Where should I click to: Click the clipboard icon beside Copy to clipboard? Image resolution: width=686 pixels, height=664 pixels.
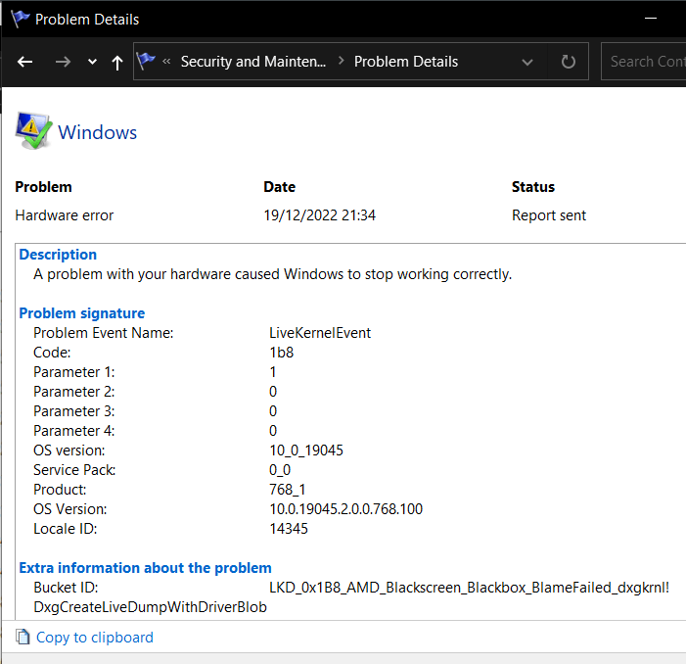pyautogui.click(x=23, y=637)
